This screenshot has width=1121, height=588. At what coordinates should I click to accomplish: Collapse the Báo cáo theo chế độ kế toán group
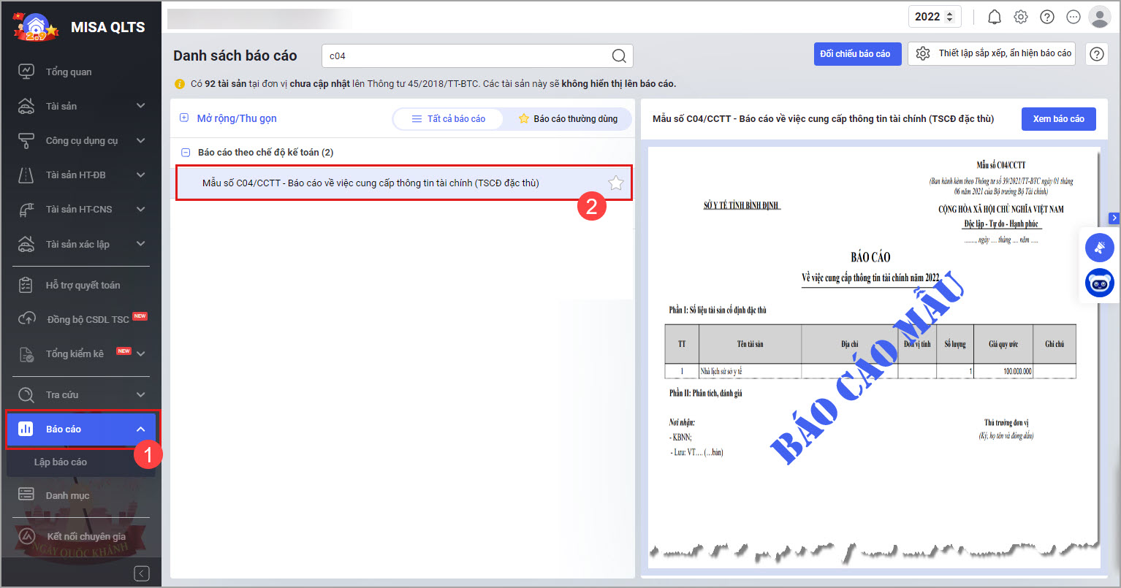pos(184,153)
